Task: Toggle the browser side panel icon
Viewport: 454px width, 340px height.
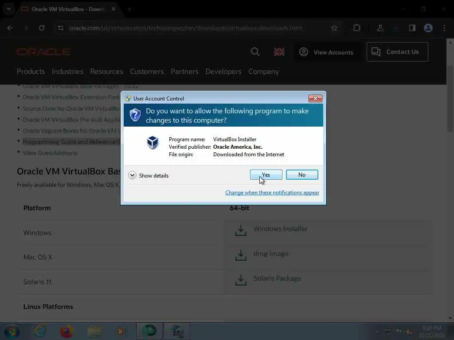Action: 412,28
